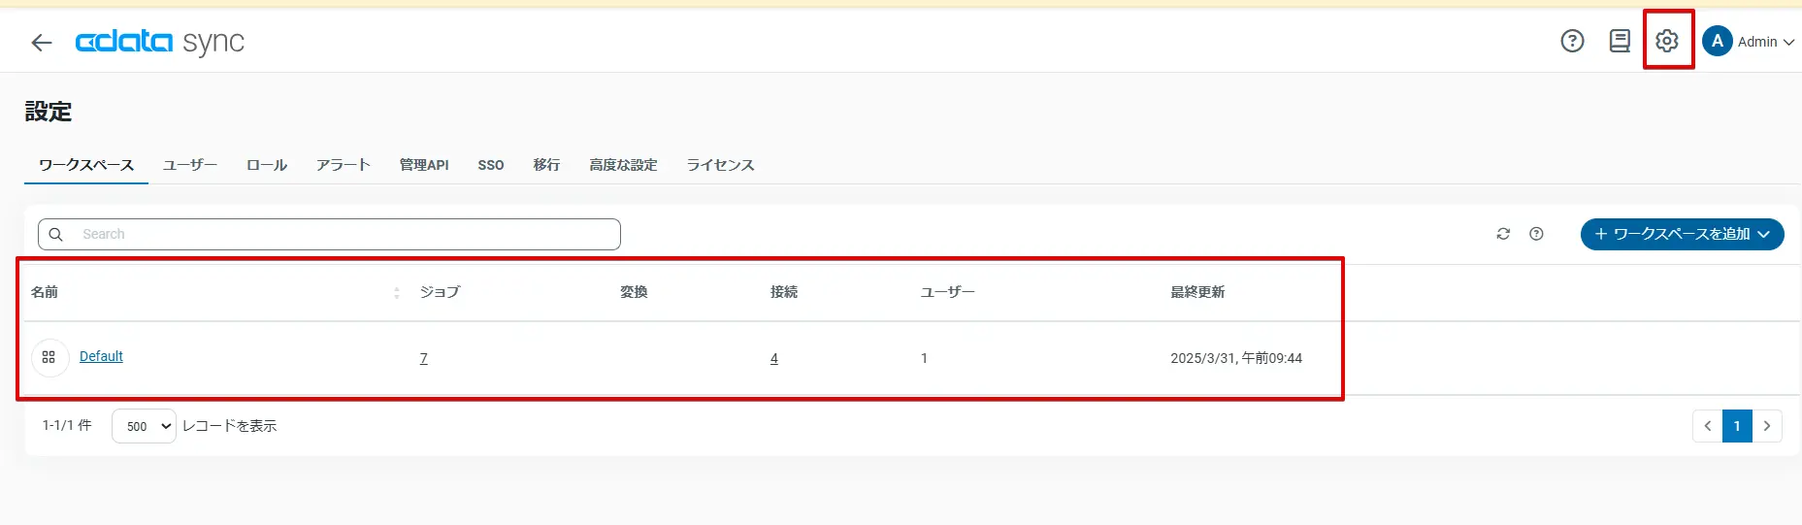The height and width of the screenshot is (525, 1802).
Task: Switch to the ライセンス tab
Action: [x=720, y=165]
